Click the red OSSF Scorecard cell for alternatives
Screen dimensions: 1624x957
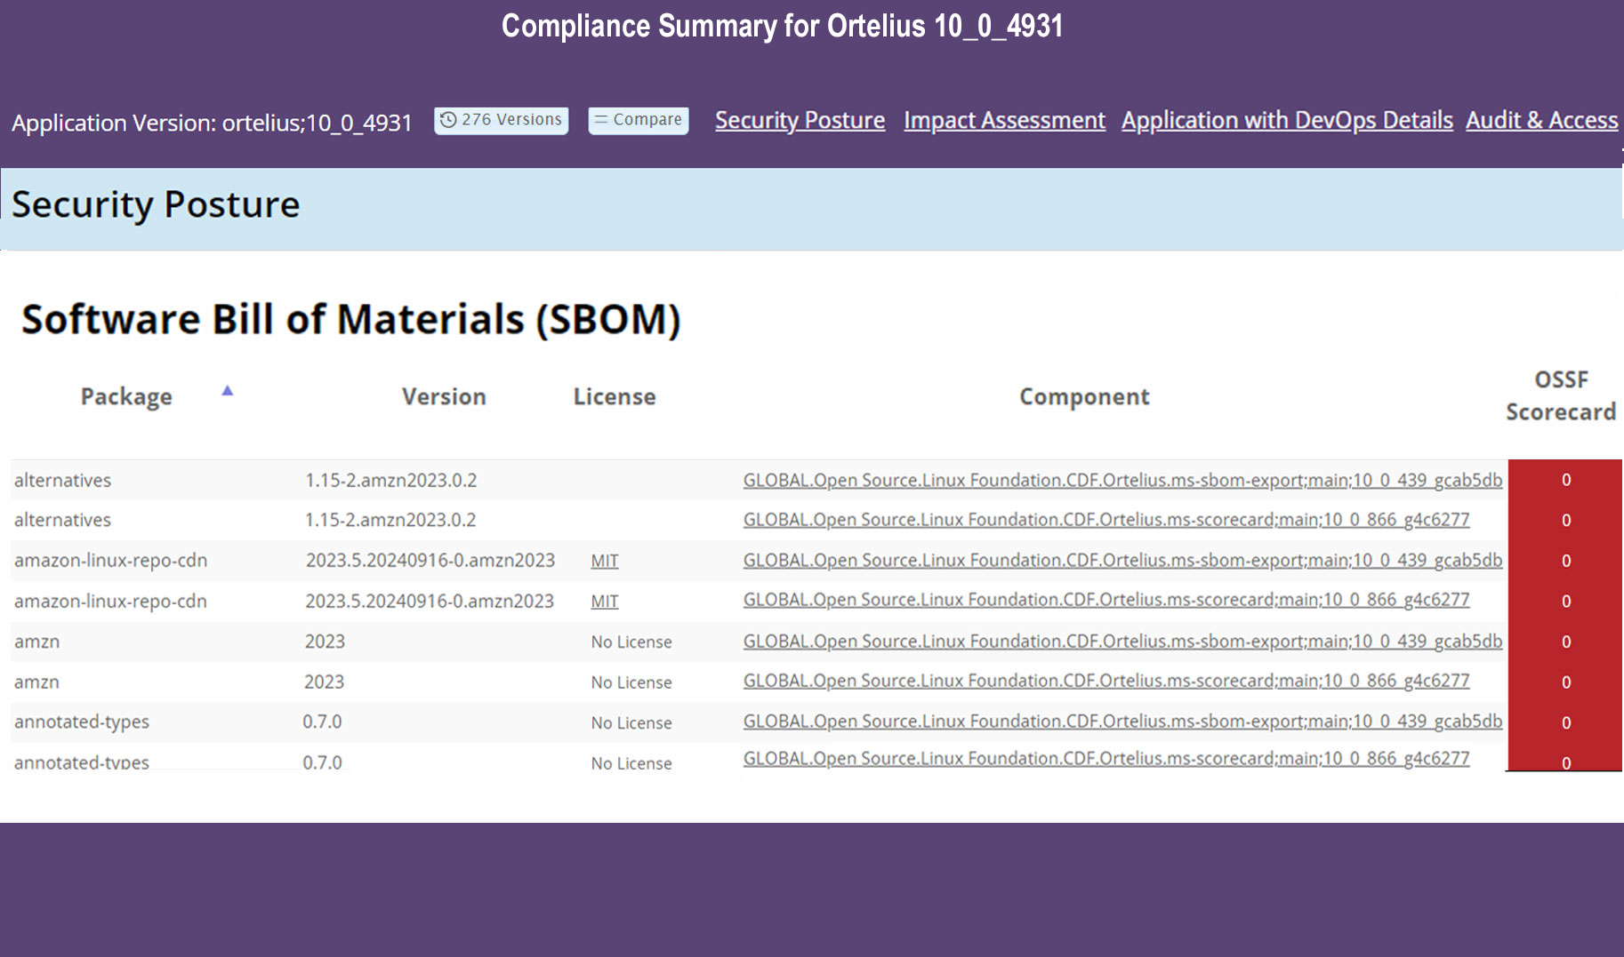(1566, 480)
